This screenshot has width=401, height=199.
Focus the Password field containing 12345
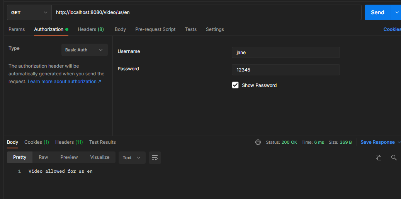coord(285,70)
